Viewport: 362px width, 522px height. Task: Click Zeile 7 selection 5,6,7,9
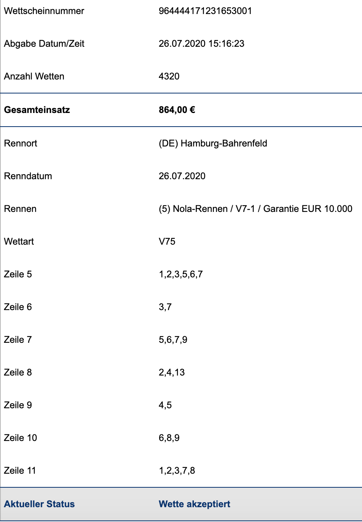(x=173, y=340)
